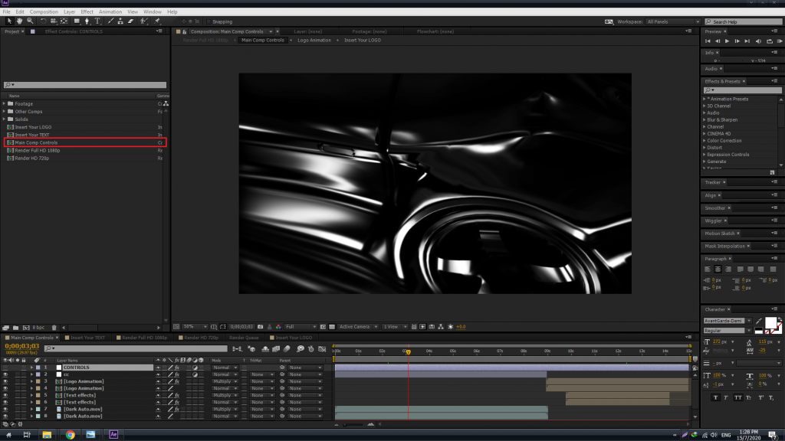Select the Unified Camera tool
785x441 pixels.
pyautogui.click(x=53, y=21)
